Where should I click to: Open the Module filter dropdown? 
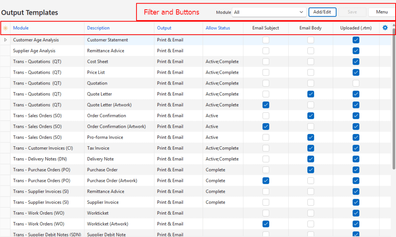(269, 12)
